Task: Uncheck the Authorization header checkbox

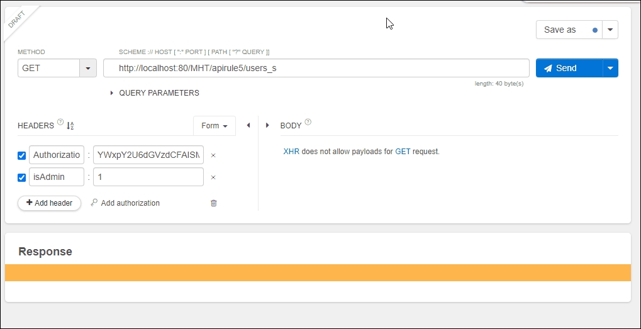Action: click(x=22, y=155)
